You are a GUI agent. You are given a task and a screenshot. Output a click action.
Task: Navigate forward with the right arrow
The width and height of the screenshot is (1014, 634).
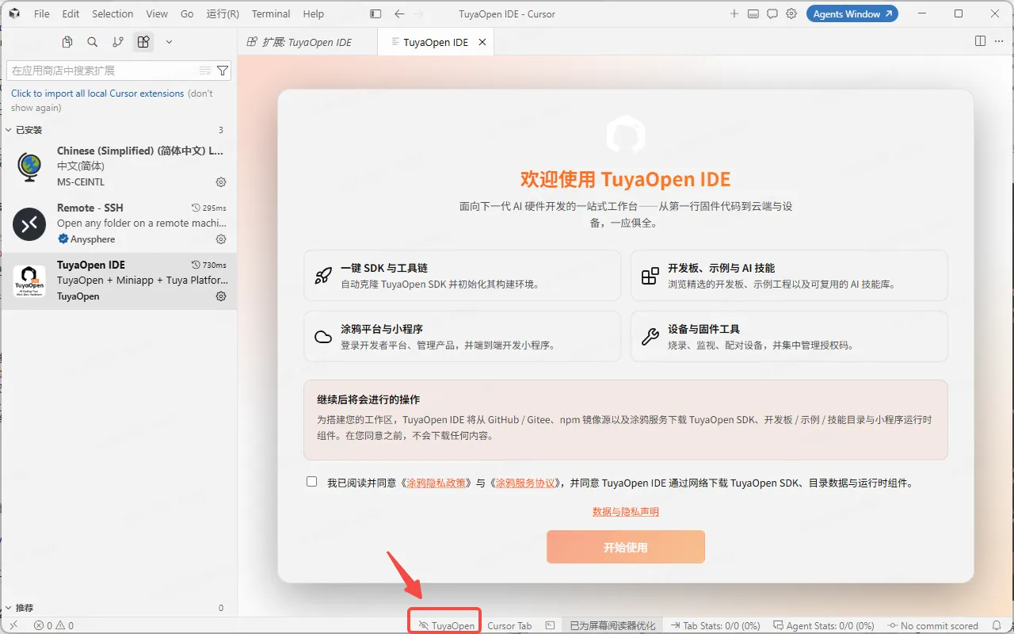point(418,13)
